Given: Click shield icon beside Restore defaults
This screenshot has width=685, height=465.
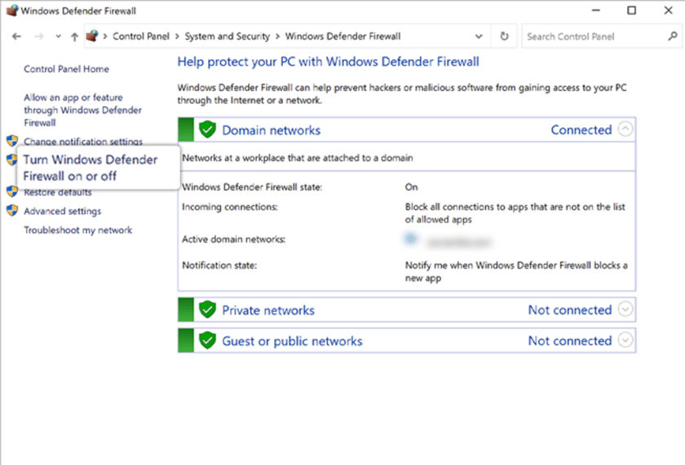Looking at the screenshot, I should tap(12, 191).
